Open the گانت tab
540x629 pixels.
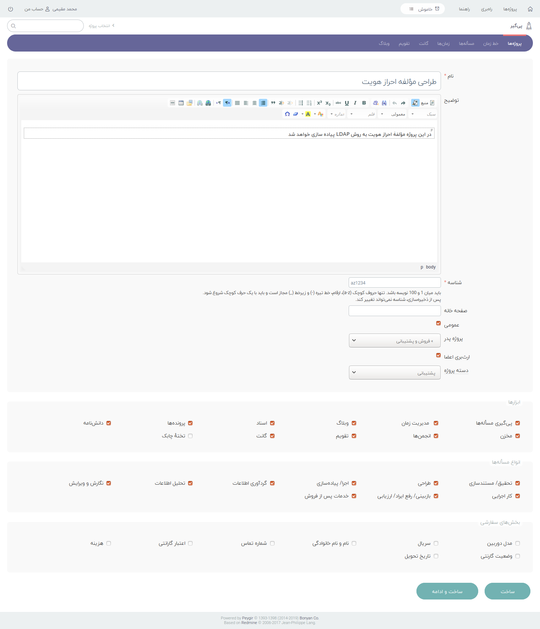pyautogui.click(x=424, y=43)
